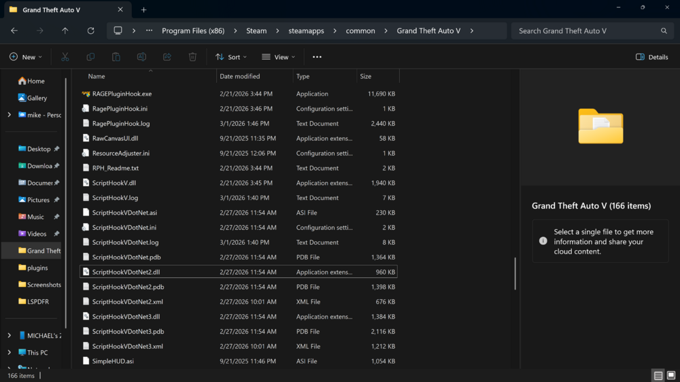Open the Desktop quick access folder

35,149
